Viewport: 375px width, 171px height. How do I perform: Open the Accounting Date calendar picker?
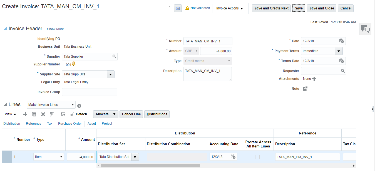coord(233,157)
